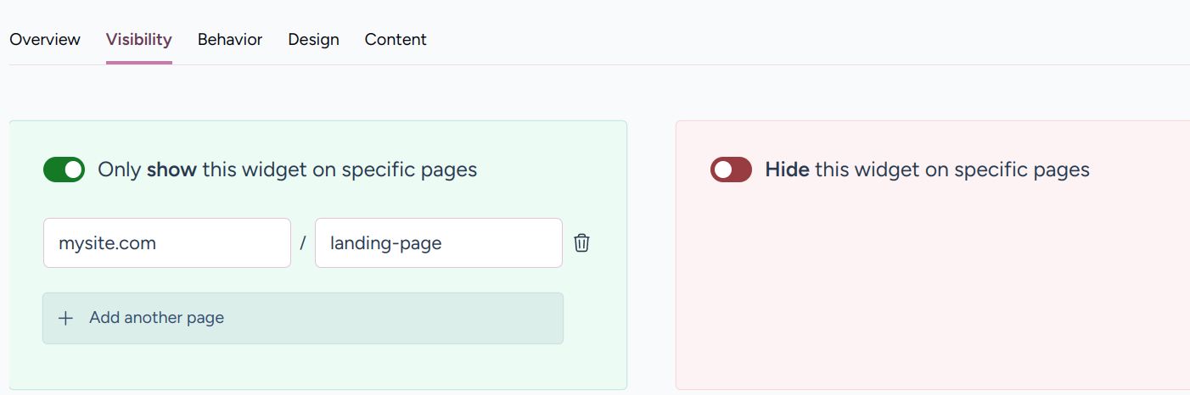Disable the Only show this widget toggle

64,170
